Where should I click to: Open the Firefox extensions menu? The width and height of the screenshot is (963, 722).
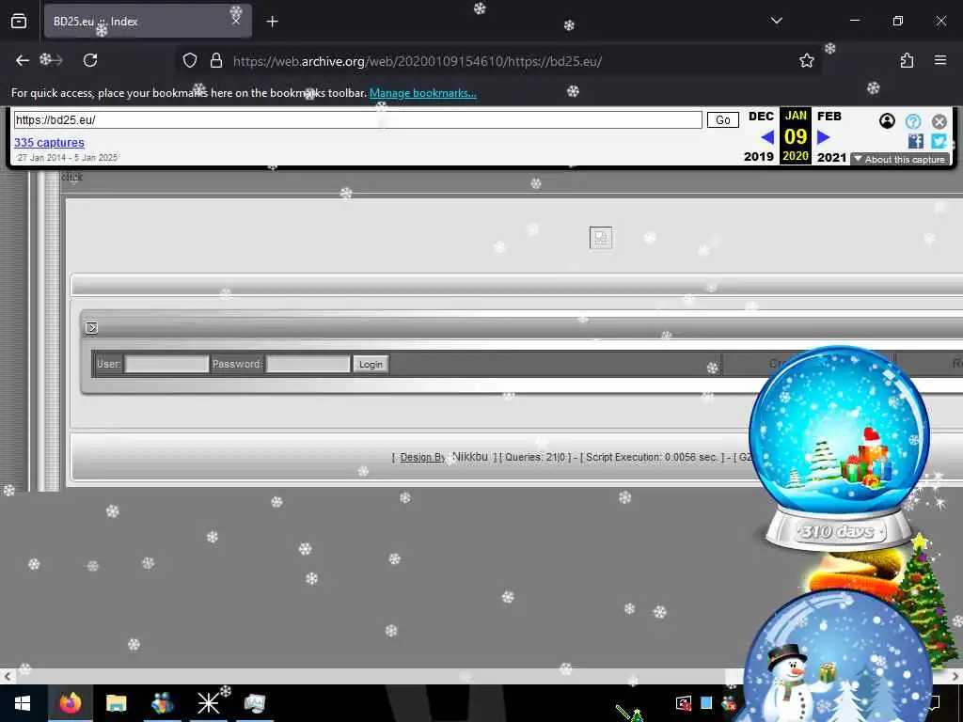[x=907, y=60]
